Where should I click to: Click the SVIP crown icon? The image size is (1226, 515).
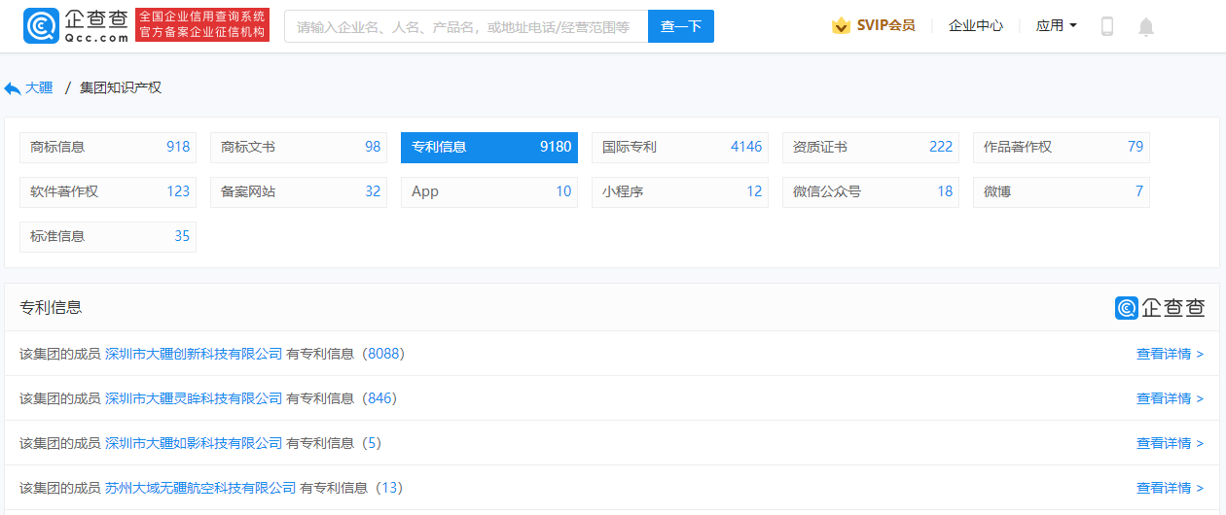(x=841, y=26)
